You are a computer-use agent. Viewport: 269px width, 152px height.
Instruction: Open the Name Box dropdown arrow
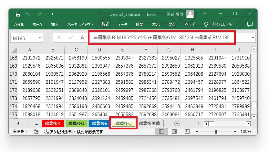[40, 38]
